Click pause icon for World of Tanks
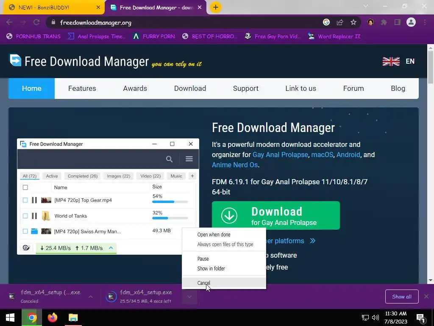The image size is (434, 326). tap(34, 216)
